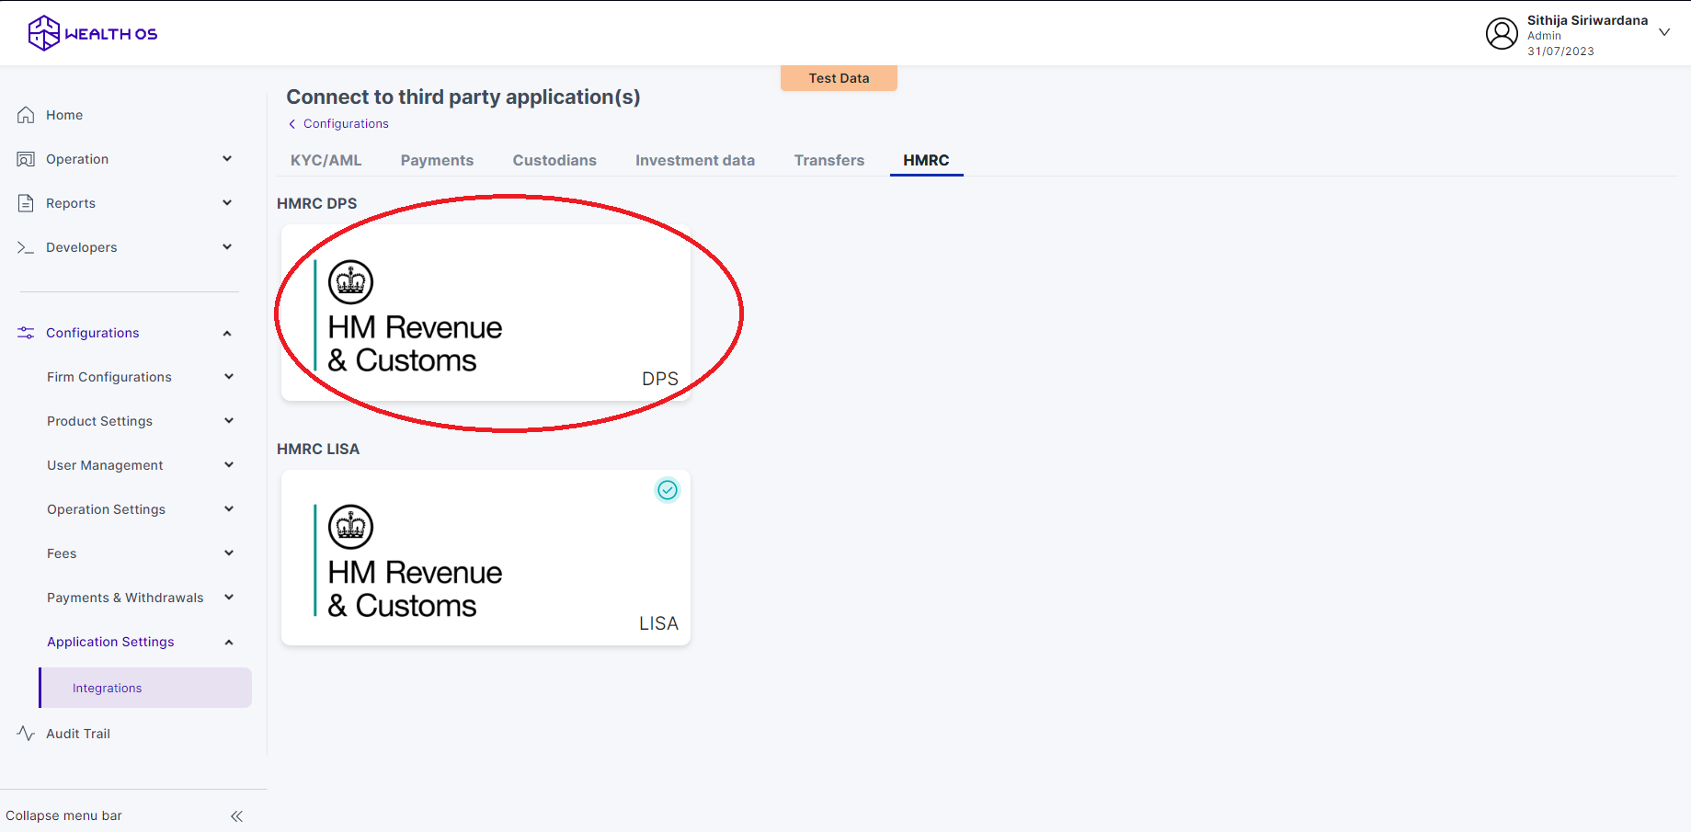Expand the Product Settings chevron
Screen dimensions: 1691x832
pos(229,421)
